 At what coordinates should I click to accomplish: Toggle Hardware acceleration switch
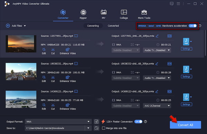point(193,26)
